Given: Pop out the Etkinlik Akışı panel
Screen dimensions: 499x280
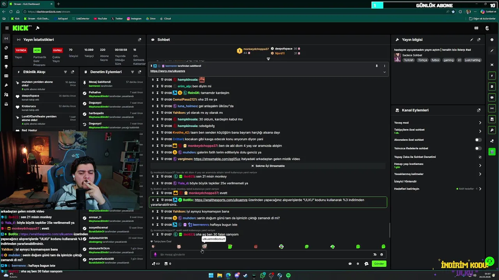Looking at the screenshot, I should (73, 72).
